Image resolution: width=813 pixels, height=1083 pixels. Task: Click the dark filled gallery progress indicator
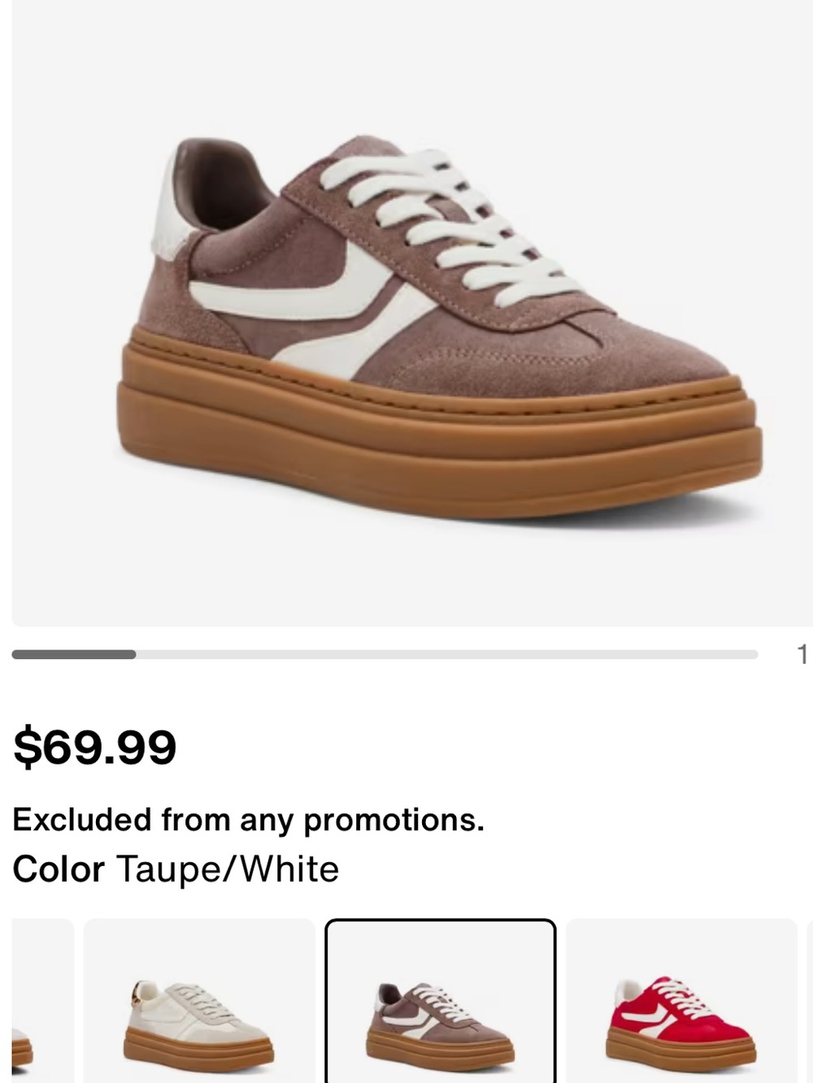(x=74, y=654)
